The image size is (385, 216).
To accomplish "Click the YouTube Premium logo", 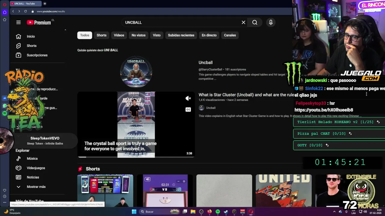I will (x=39, y=22).
